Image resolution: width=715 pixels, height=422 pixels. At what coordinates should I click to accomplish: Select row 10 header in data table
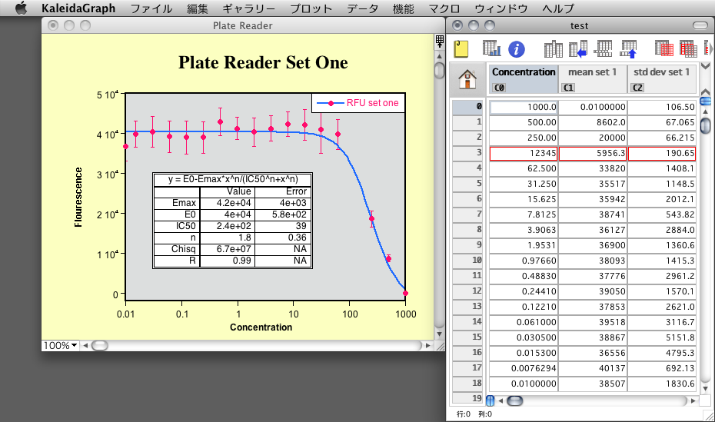pyautogui.click(x=467, y=261)
